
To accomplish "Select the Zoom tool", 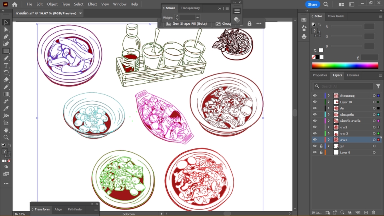I will pos(6,137).
